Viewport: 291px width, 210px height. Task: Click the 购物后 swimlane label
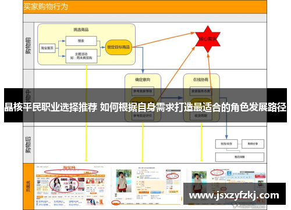[x=29, y=144]
